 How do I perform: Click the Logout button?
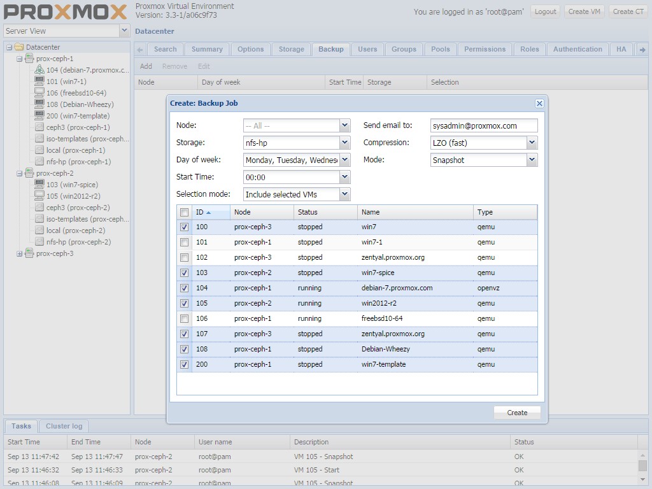pyautogui.click(x=545, y=11)
